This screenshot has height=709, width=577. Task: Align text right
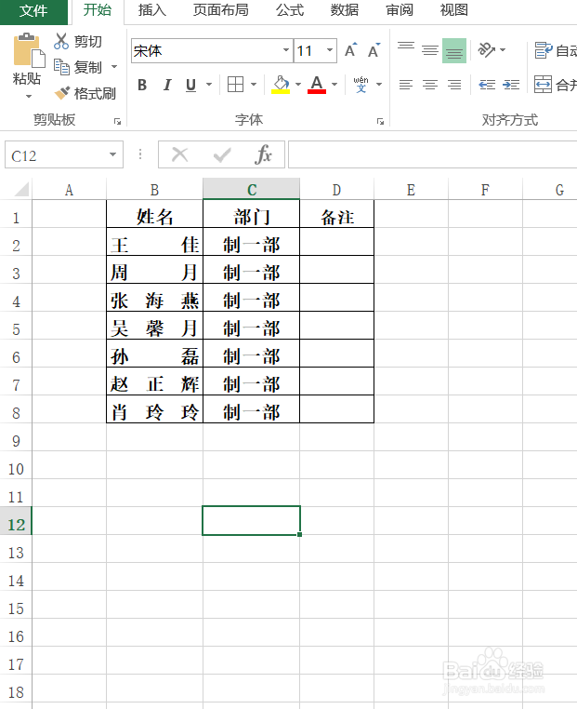tap(454, 85)
